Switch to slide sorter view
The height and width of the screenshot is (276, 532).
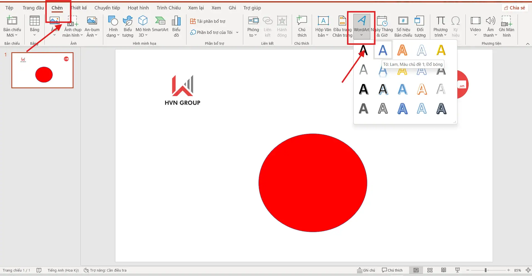(430, 270)
